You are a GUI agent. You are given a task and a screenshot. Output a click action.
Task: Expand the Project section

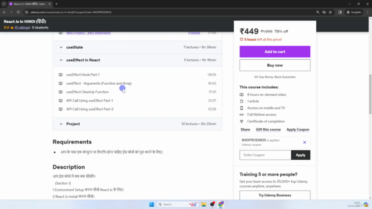click(x=137, y=124)
